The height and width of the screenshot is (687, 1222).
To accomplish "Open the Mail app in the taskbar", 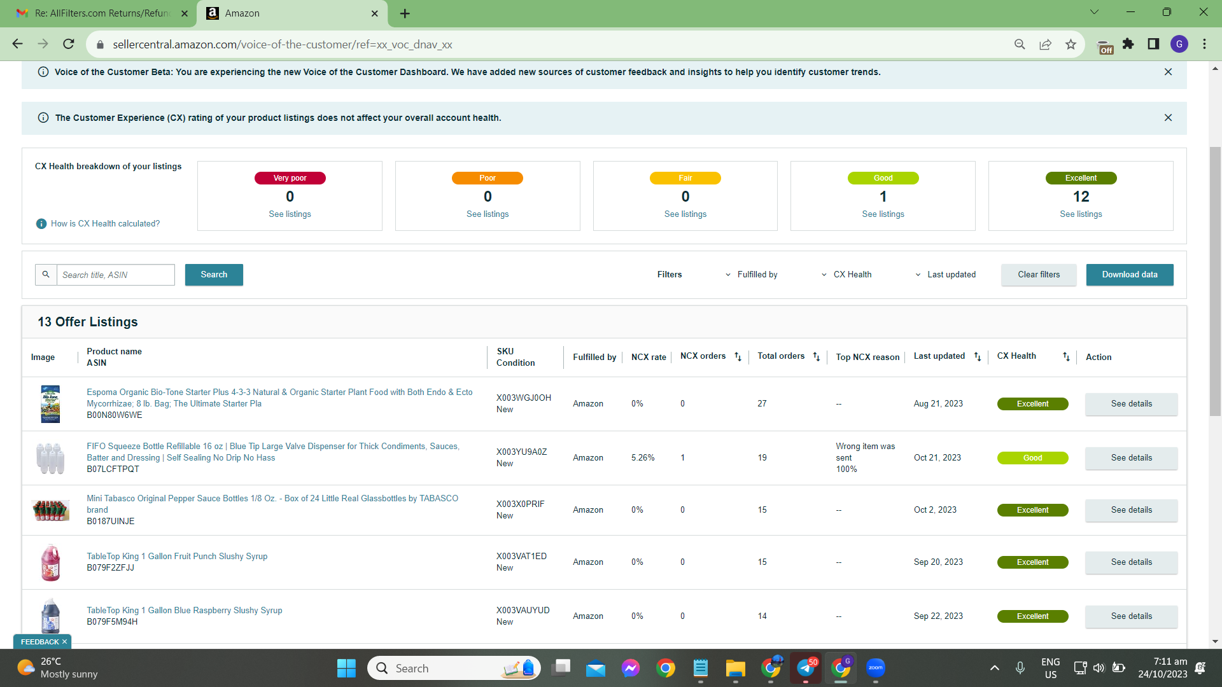I will tap(596, 668).
